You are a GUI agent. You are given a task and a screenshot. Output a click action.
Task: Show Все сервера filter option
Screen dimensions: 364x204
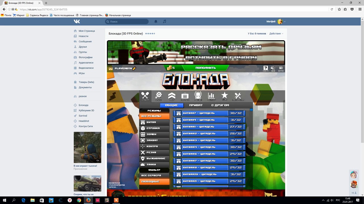(154, 175)
